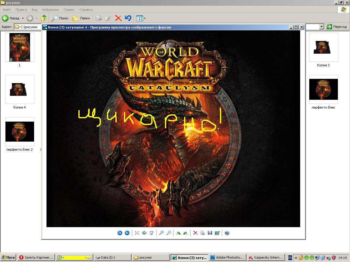Go to previous image in viewer
350x262 pixels.
[120, 233]
